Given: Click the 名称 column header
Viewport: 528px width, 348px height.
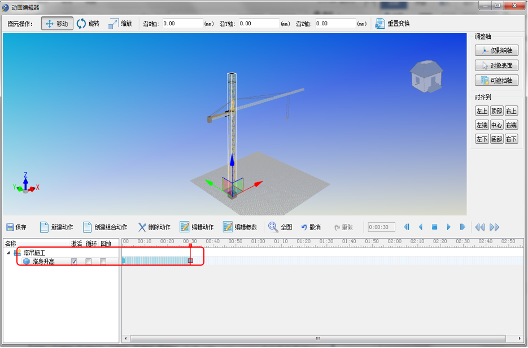Looking at the screenshot, I should (11, 244).
